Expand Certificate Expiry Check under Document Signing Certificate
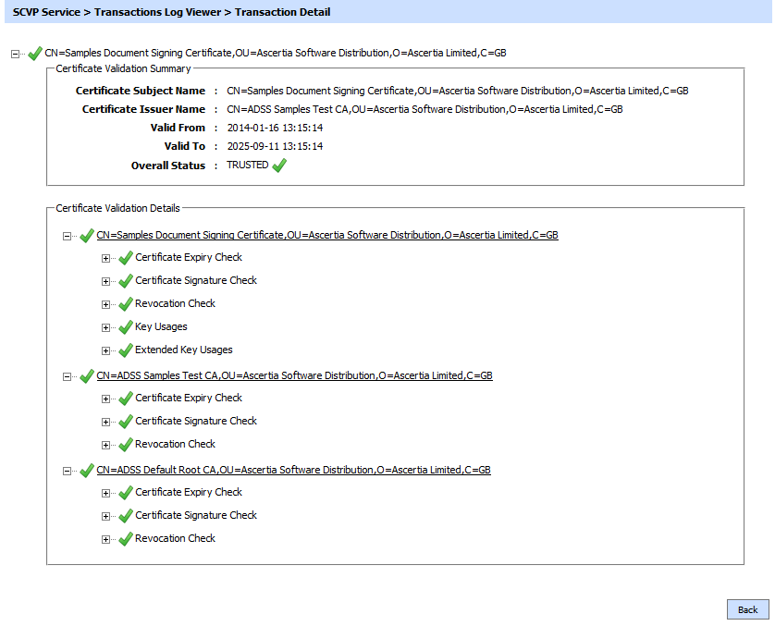 pos(105,259)
